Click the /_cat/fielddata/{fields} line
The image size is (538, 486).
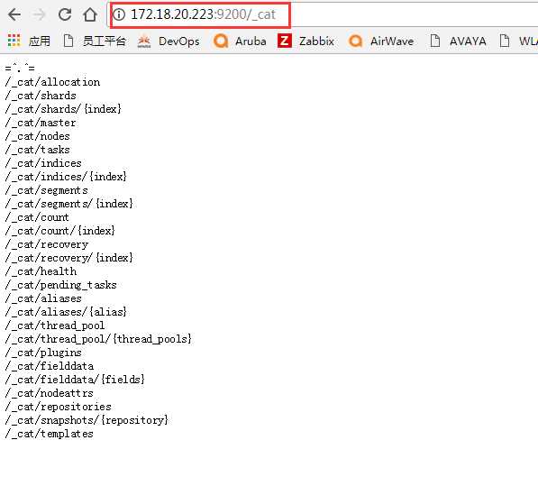coord(75,380)
